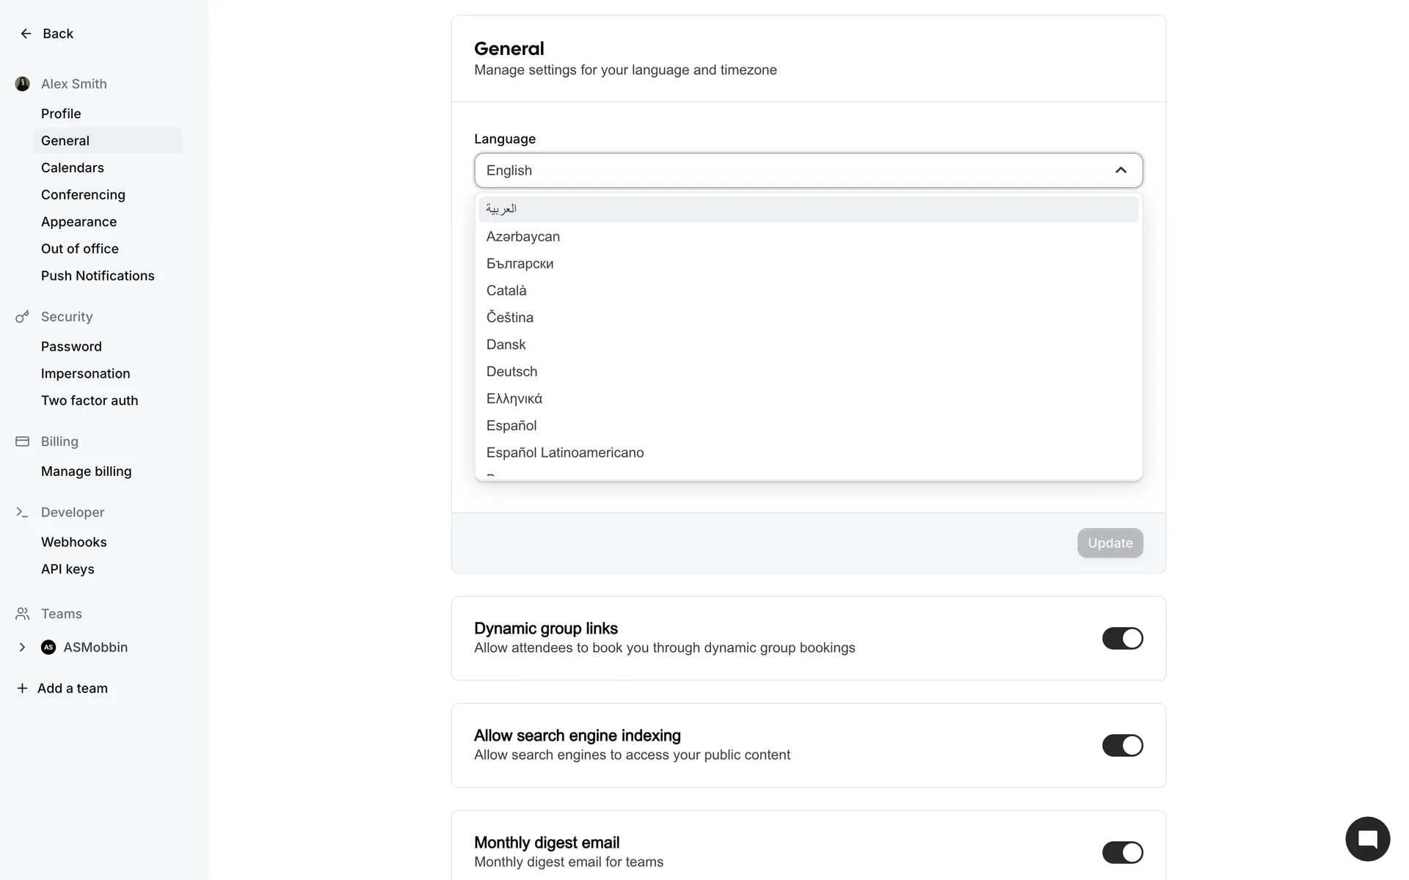Click the Teams people icon

point(23,614)
